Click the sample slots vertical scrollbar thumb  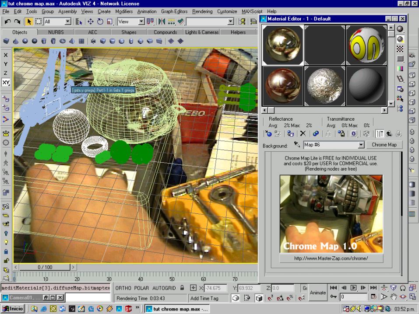(x=391, y=34)
